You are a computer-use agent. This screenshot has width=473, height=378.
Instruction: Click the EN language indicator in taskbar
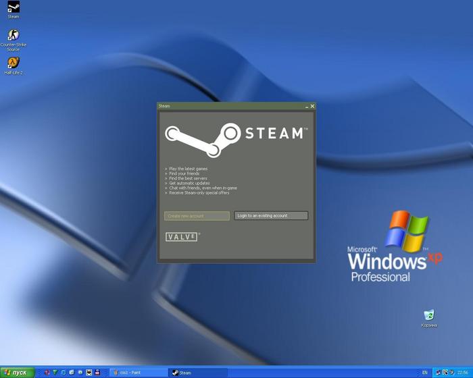tap(425, 373)
